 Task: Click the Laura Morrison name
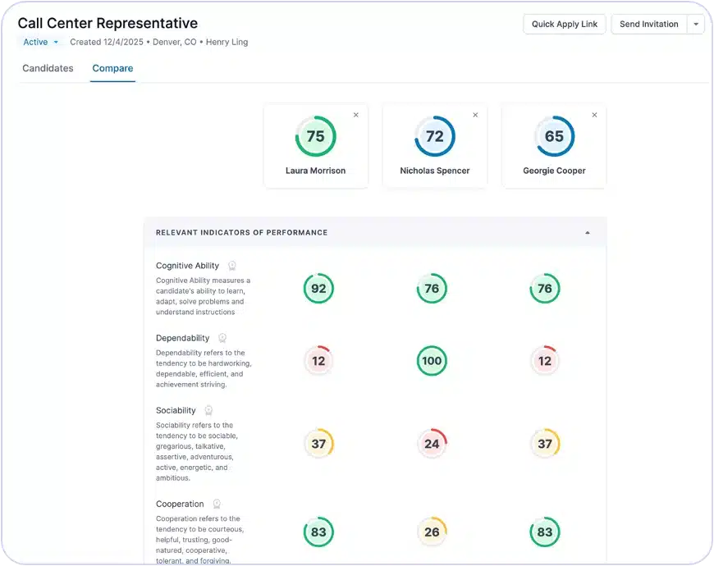click(316, 171)
